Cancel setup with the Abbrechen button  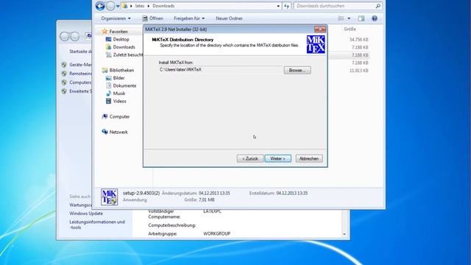(x=309, y=158)
